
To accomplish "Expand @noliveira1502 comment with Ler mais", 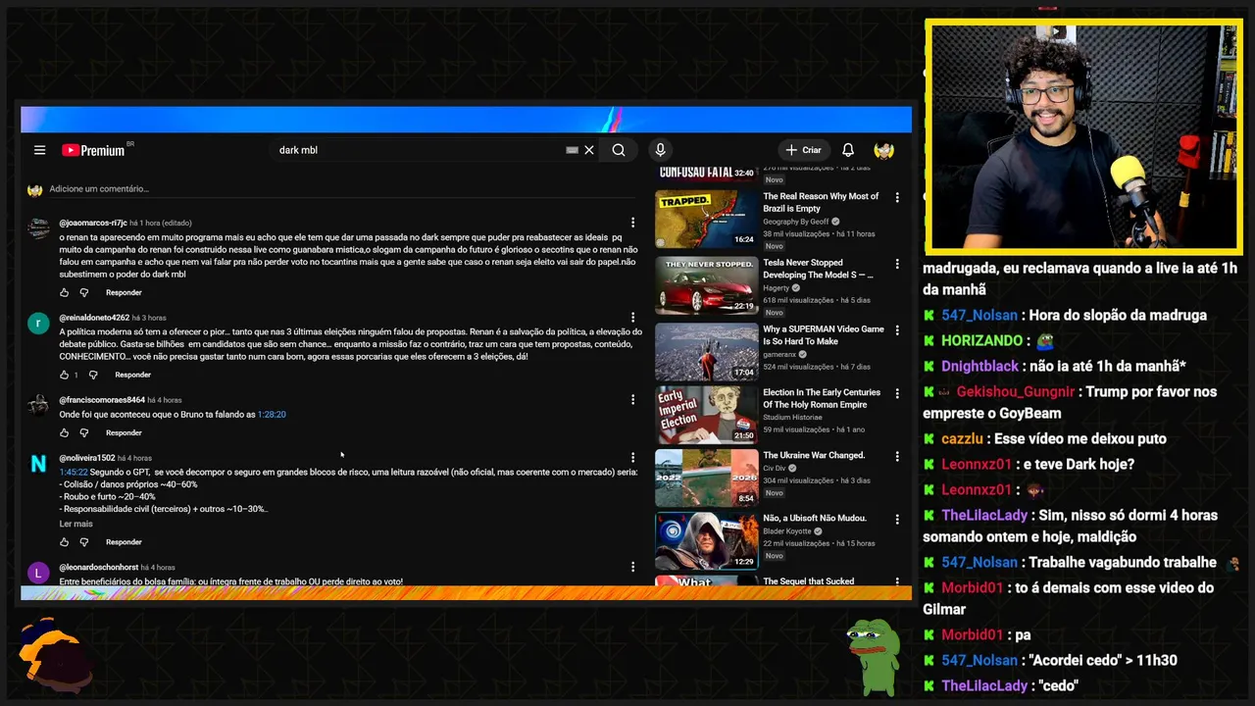I will [x=75, y=524].
